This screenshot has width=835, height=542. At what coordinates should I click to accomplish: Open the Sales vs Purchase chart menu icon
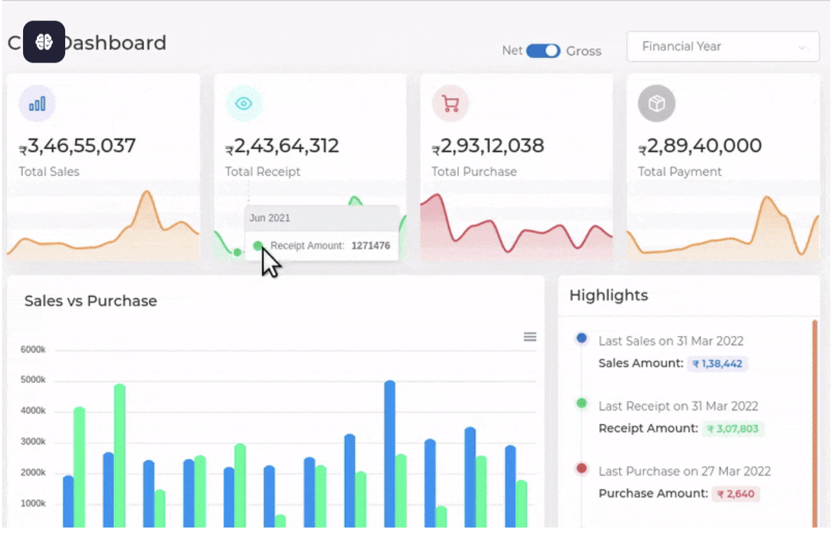point(529,336)
